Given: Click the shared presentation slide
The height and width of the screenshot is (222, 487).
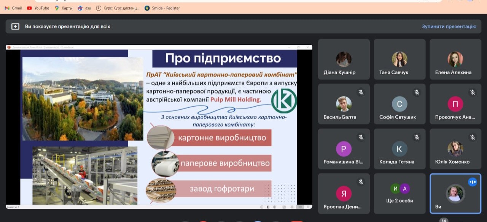Looking at the screenshot, I should click(159, 127).
